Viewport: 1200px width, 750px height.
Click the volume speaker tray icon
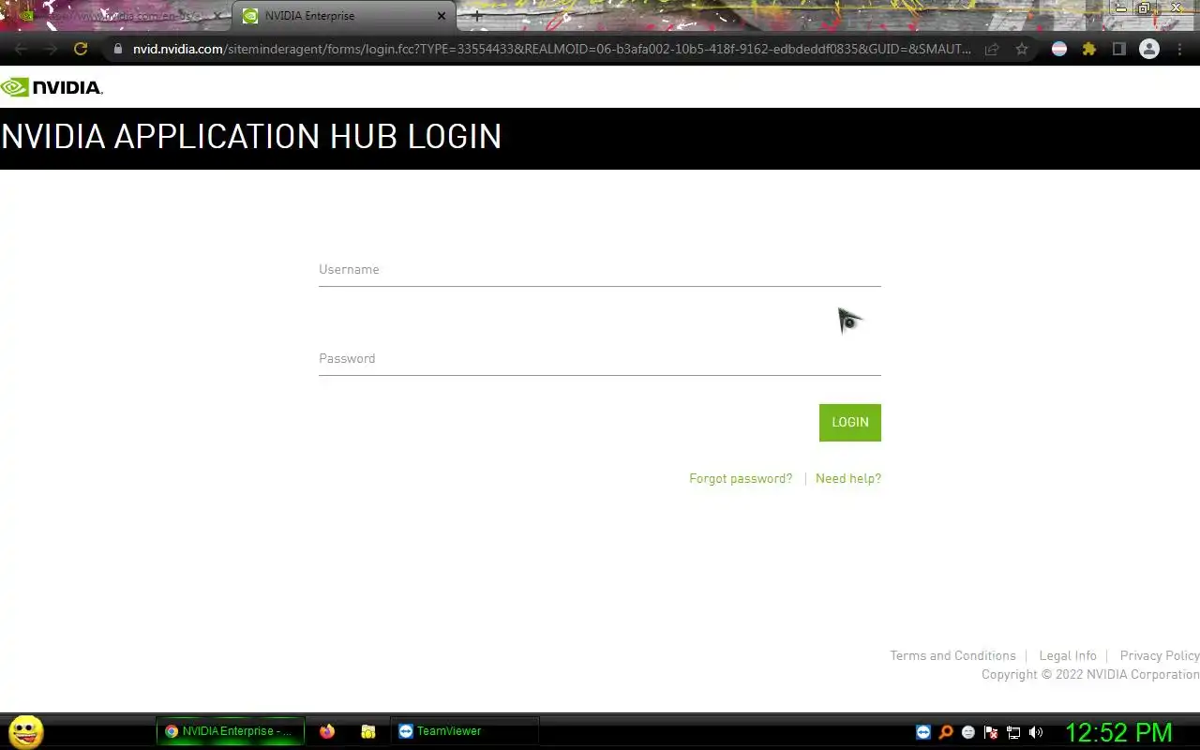1036,732
